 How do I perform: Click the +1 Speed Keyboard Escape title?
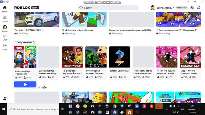point(72,72)
